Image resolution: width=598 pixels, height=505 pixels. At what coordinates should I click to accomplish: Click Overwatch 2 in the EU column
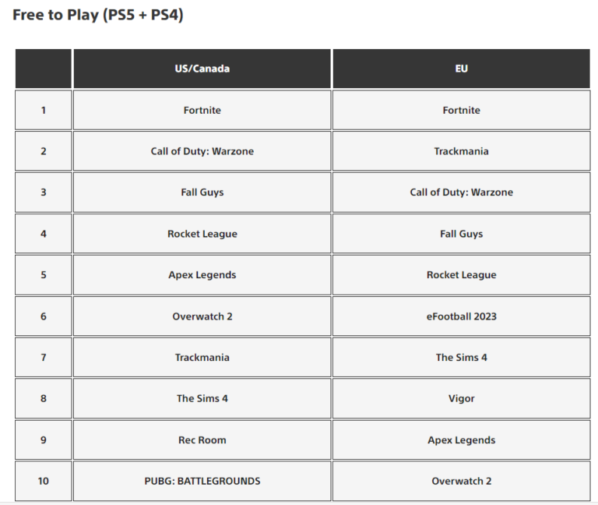461,481
